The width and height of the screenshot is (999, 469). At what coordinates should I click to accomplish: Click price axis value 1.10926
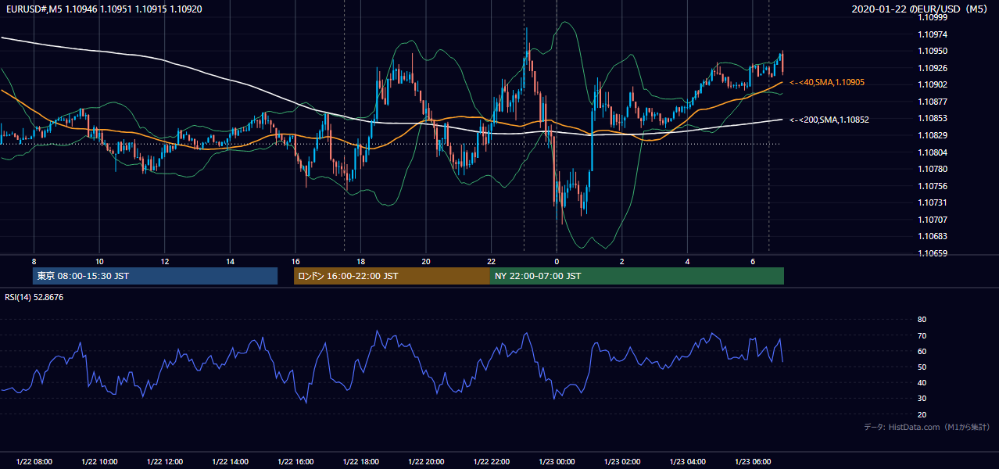[x=933, y=68]
